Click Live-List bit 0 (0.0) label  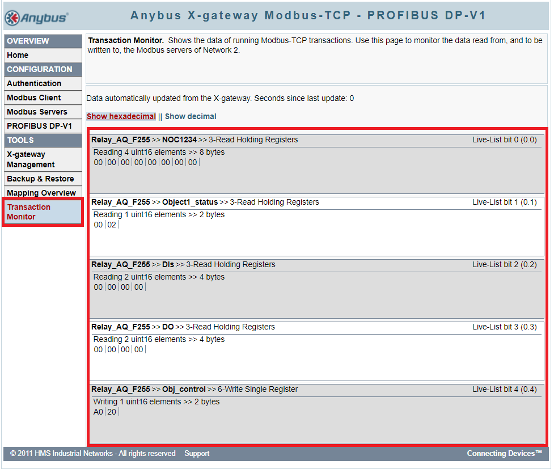[505, 140]
